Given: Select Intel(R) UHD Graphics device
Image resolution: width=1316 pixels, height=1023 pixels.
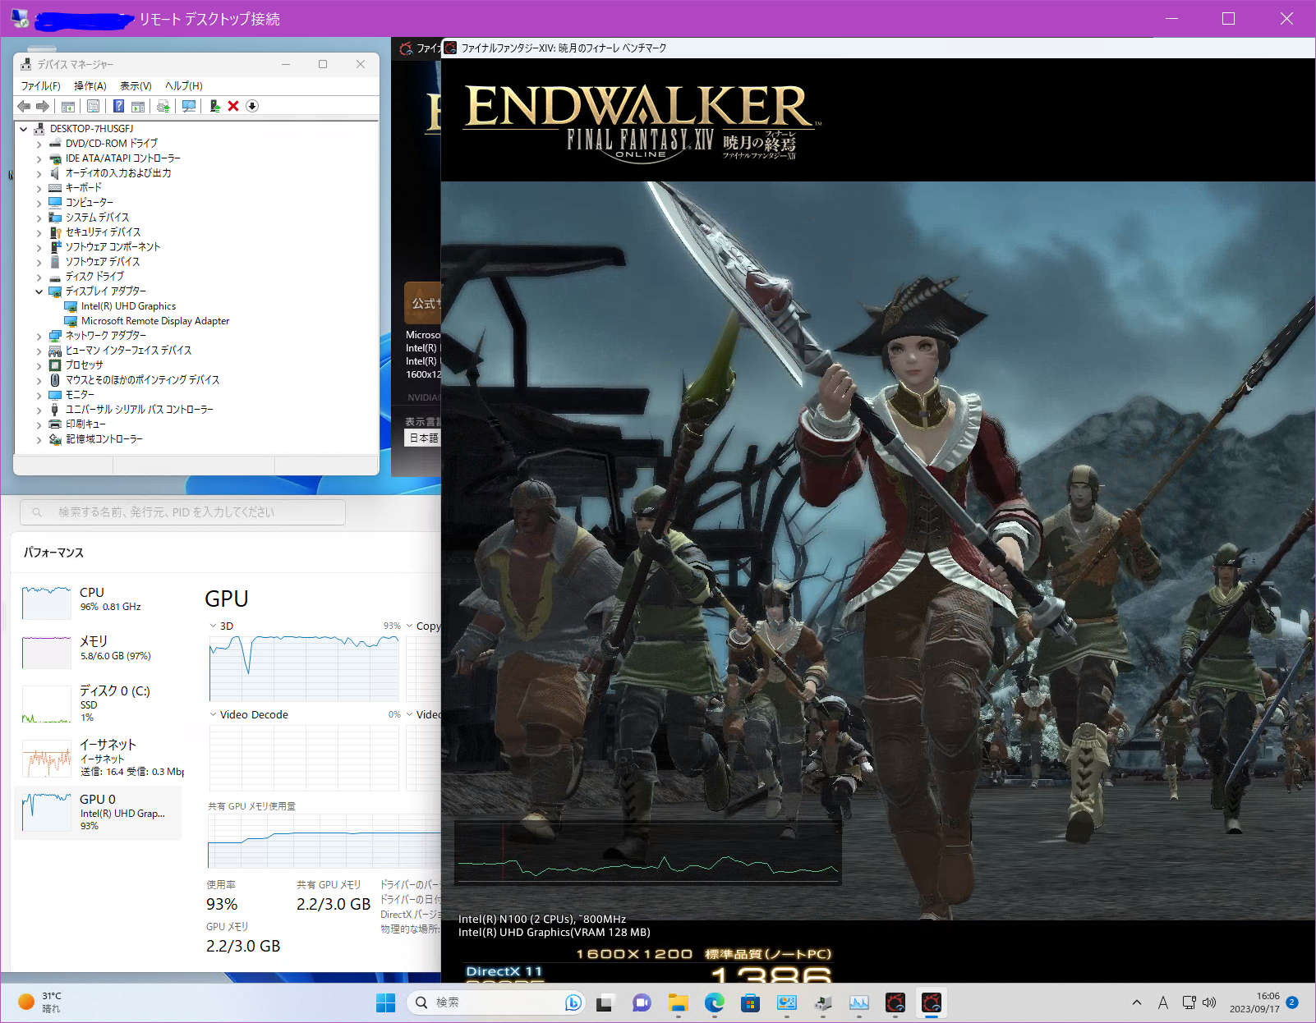Looking at the screenshot, I should click(x=128, y=306).
